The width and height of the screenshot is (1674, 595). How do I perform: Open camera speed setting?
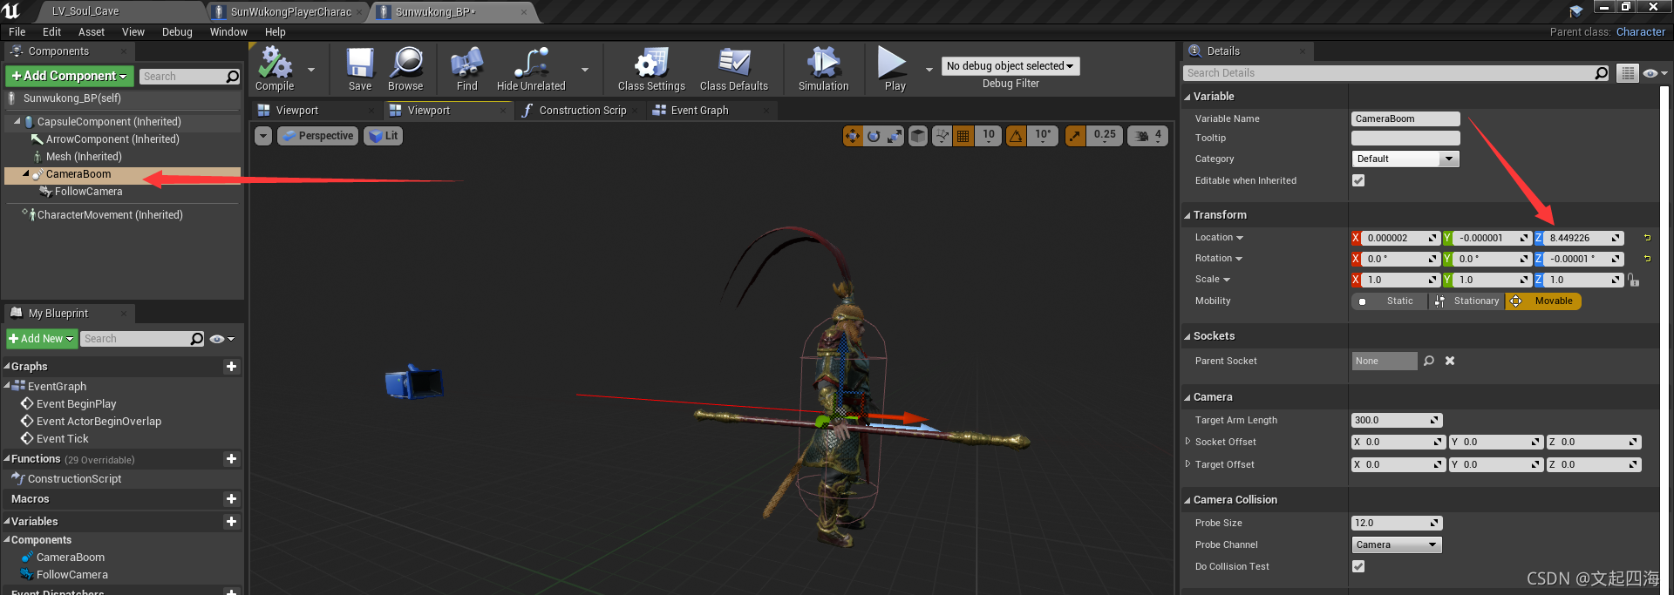tap(1147, 136)
